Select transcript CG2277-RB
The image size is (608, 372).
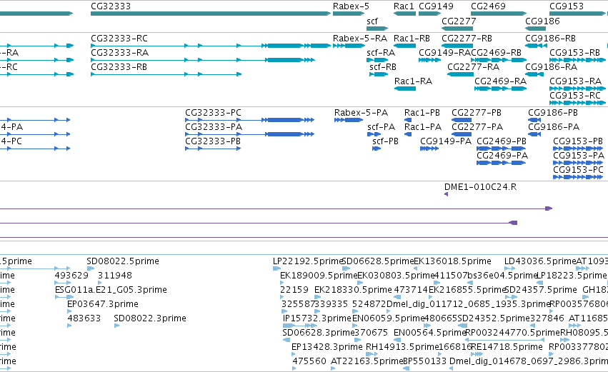coord(457,46)
